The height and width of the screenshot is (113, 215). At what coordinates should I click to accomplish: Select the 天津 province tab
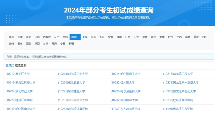click(x=20, y=37)
